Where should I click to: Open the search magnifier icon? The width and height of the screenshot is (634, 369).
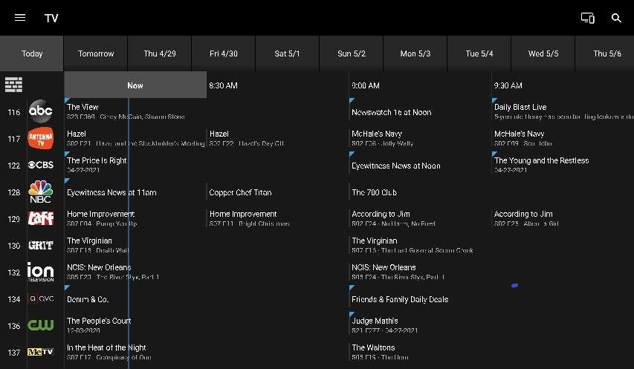pos(616,18)
